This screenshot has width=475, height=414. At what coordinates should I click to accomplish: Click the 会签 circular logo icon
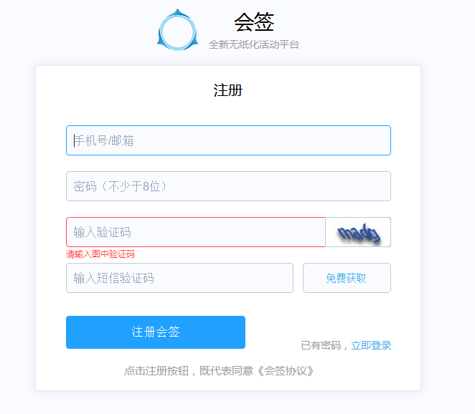[177, 30]
